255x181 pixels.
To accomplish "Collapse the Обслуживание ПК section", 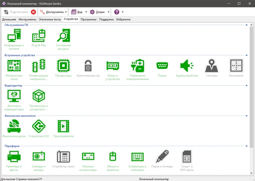I will pyautogui.click(x=246, y=25).
